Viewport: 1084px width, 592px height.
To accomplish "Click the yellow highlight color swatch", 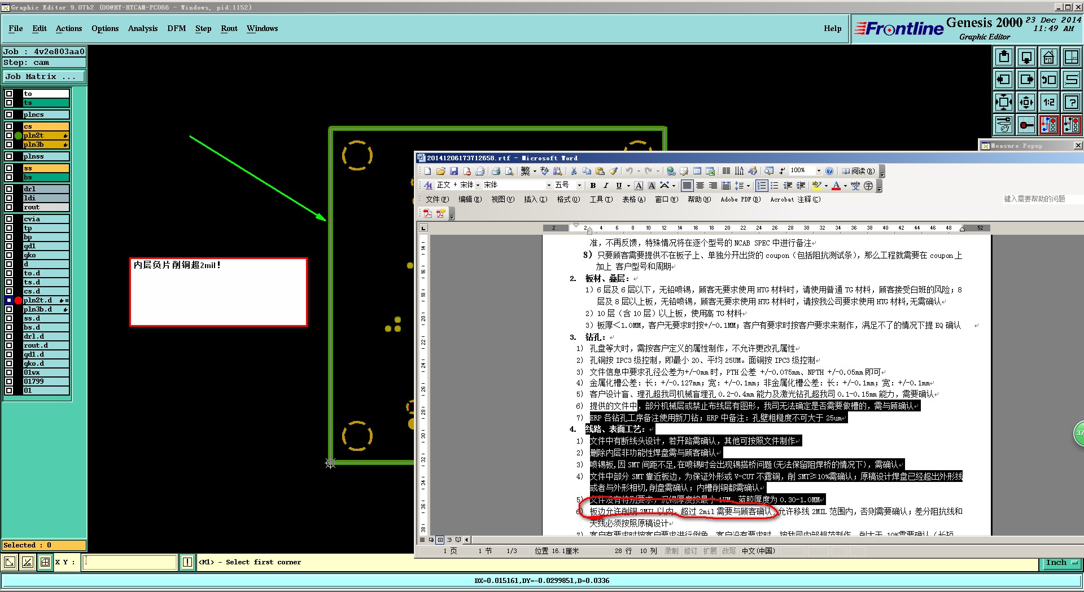I will pyautogui.click(x=816, y=186).
